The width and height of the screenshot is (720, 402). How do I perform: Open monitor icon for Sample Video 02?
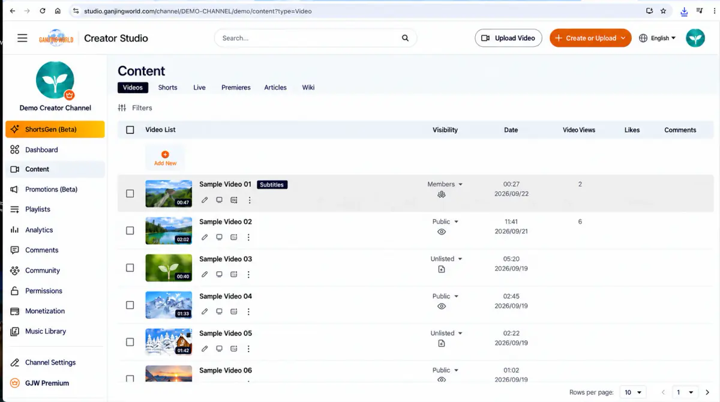220,237
